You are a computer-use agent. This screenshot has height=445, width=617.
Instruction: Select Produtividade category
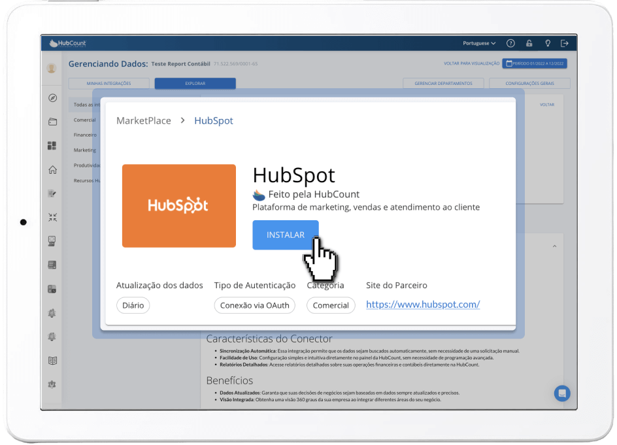tap(87, 165)
